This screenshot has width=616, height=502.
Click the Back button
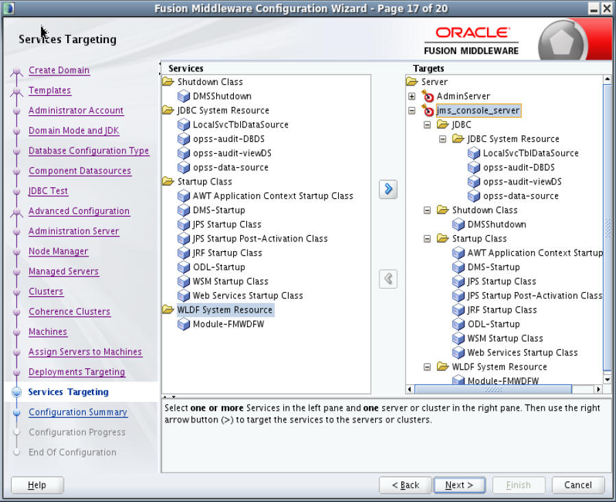(405, 485)
